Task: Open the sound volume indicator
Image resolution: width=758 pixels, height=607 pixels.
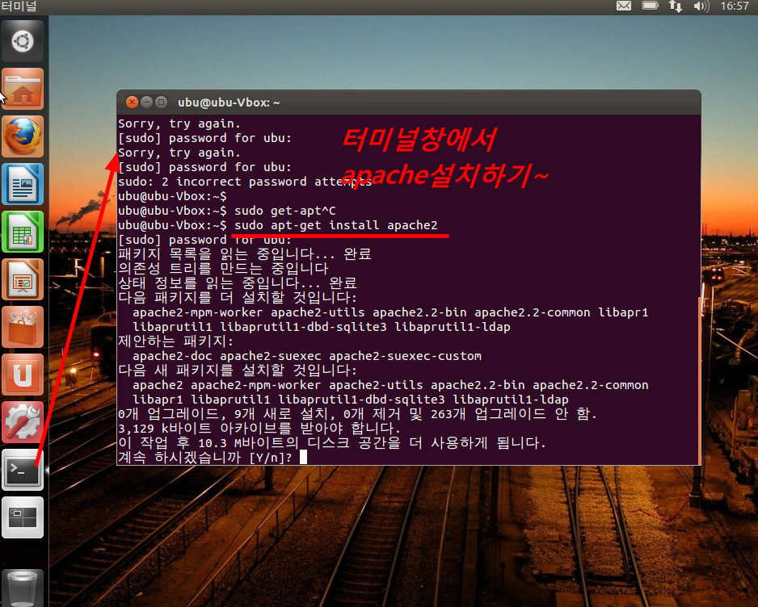Action: pyautogui.click(x=701, y=6)
